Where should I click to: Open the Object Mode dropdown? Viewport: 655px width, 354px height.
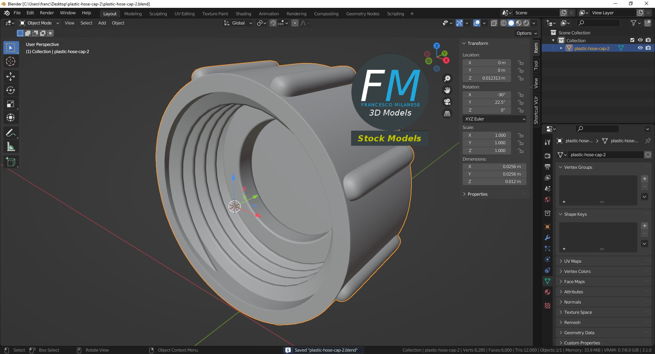click(40, 23)
